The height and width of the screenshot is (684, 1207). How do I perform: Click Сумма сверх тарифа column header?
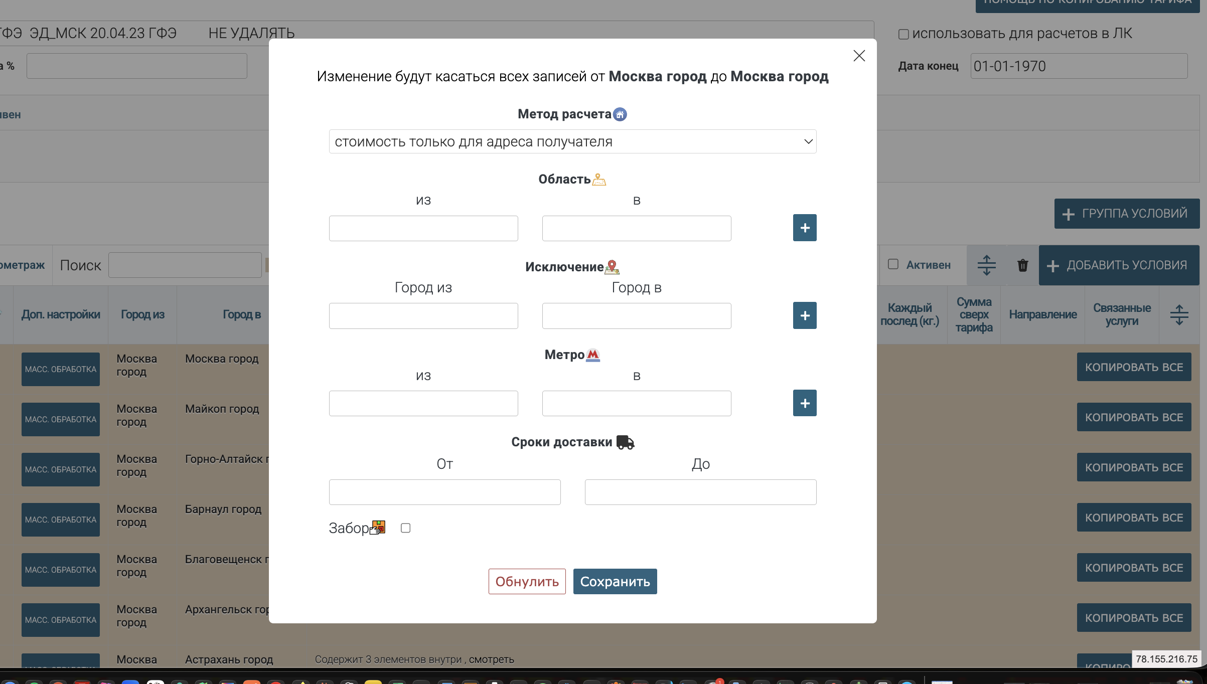[x=974, y=314]
